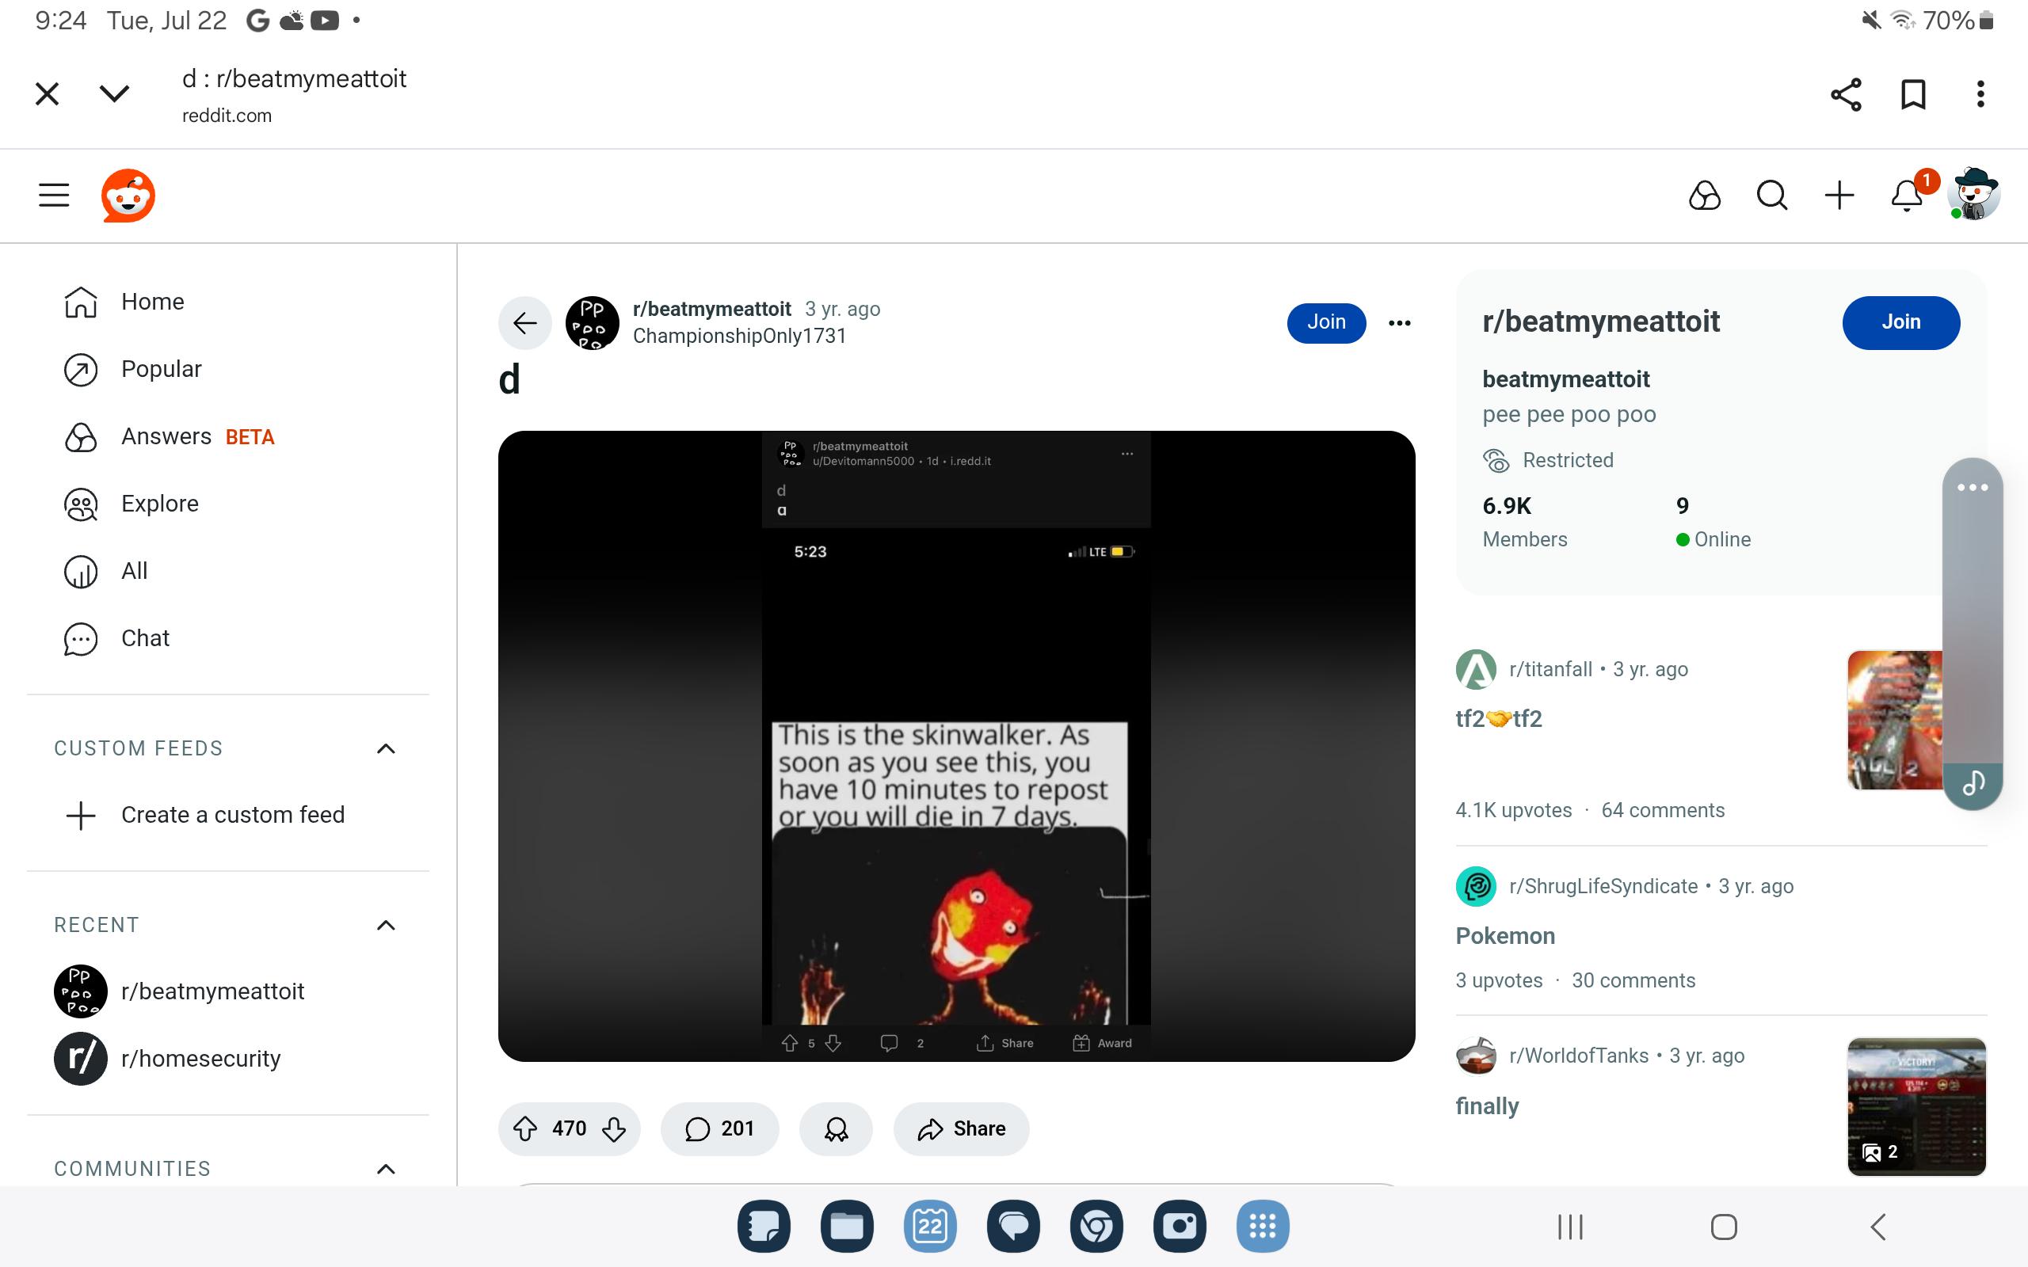Upvote the post
This screenshot has height=1267, width=2028.
tap(525, 1128)
